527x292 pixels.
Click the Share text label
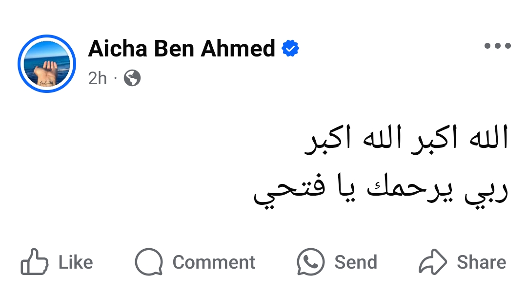[x=481, y=262]
